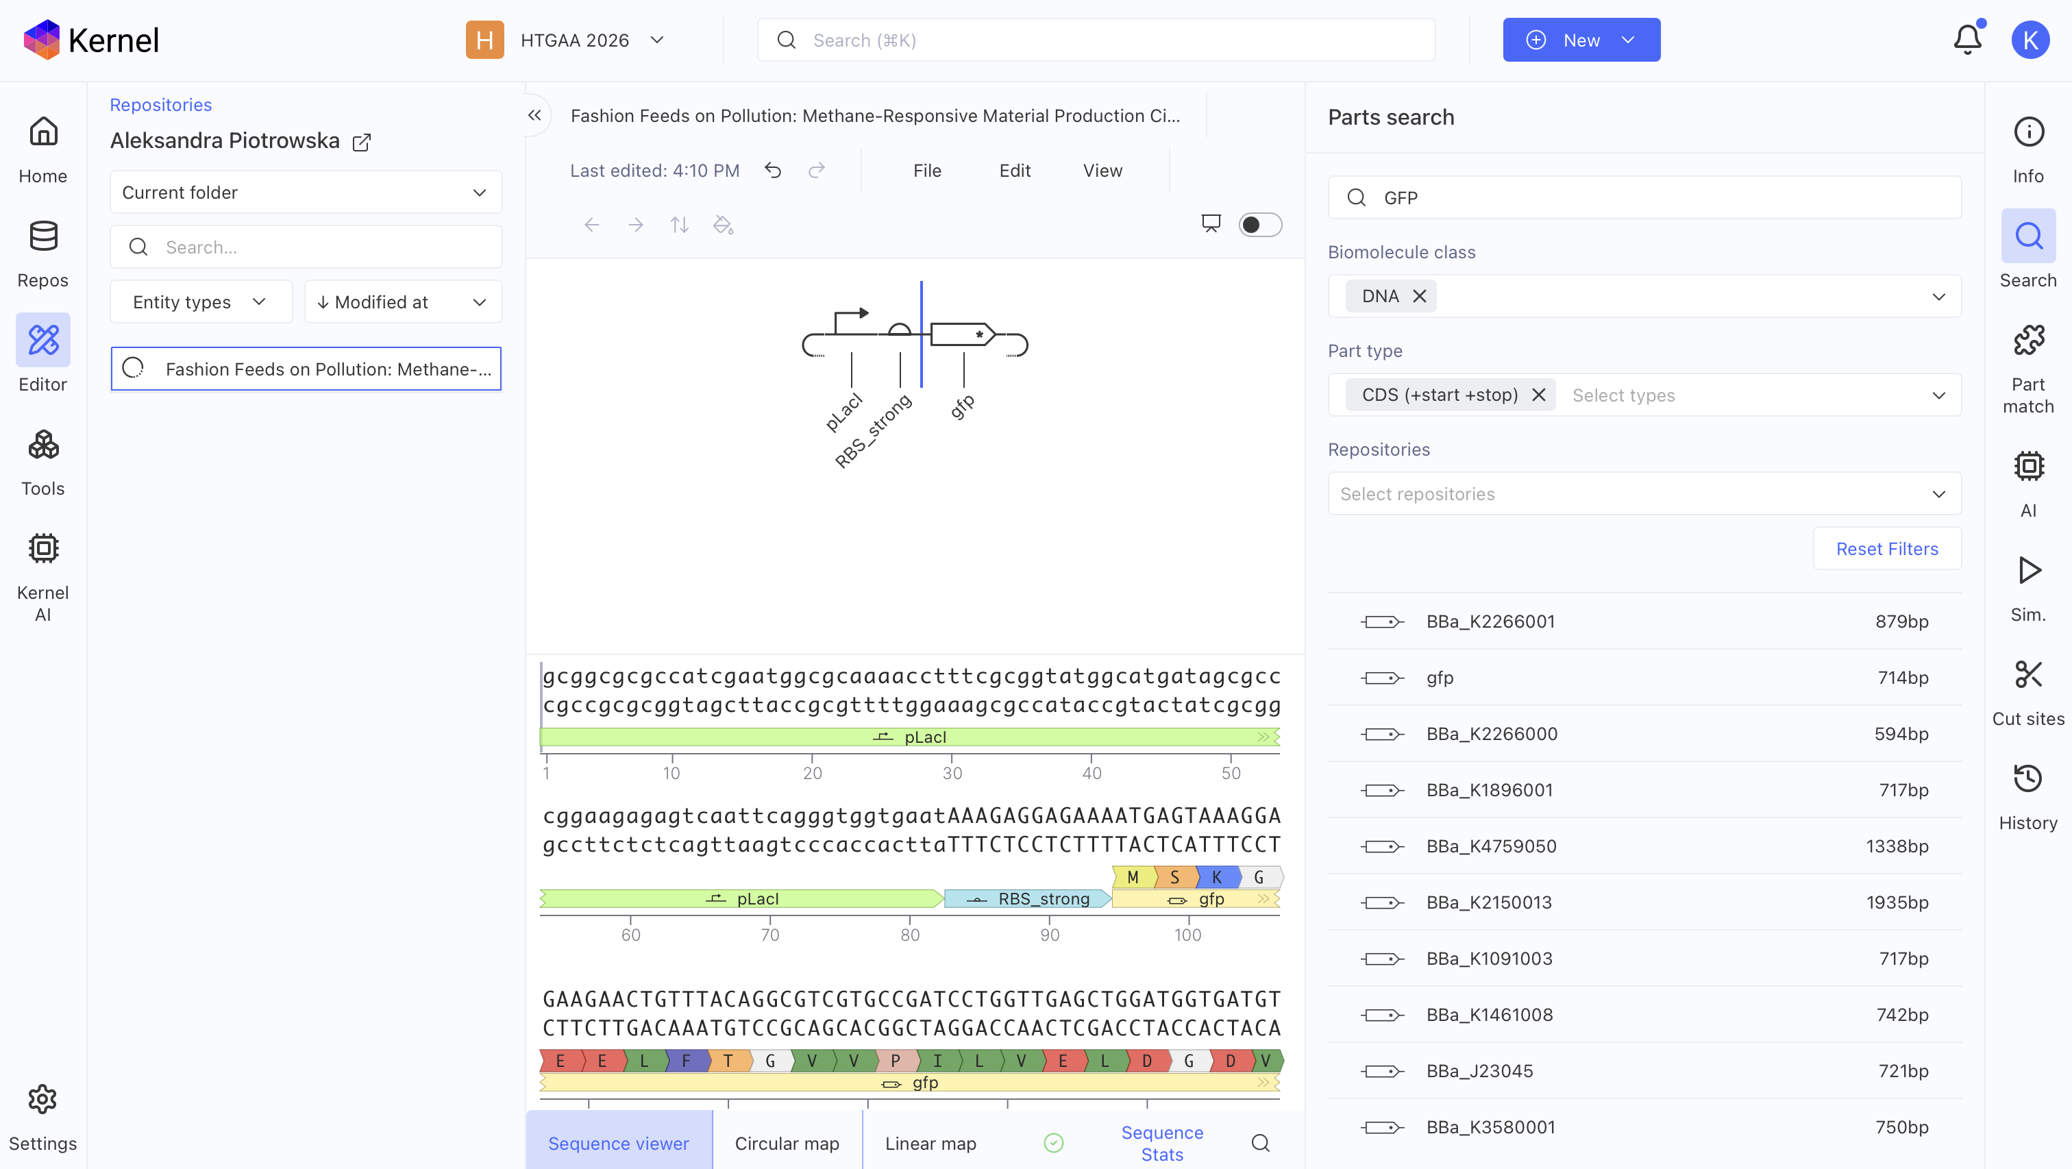The height and width of the screenshot is (1169, 2072).
Task: Expand the Current folder dropdown
Action: click(x=306, y=193)
